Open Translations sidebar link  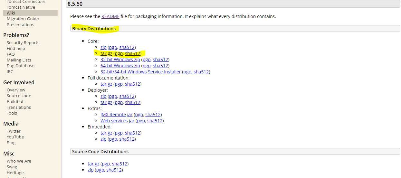point(19,107)
